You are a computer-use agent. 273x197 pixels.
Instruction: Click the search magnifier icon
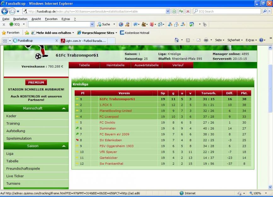pyautogui.click(x=265, y=11)
